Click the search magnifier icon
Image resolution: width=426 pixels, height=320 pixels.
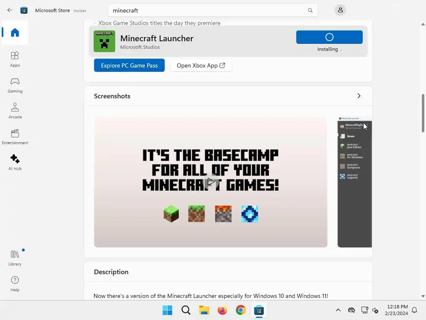310,10
